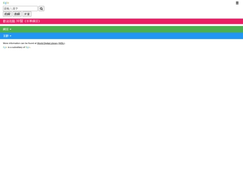Expand the blue dropdown bar

coord(121,36)
